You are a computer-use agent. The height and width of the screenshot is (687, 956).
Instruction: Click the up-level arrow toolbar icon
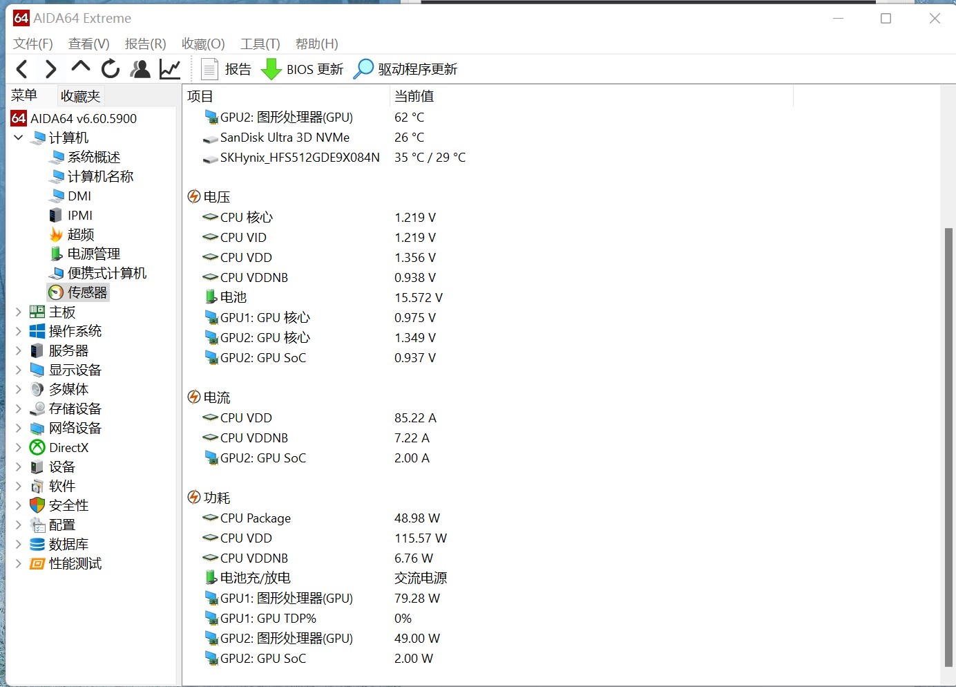click(81, 68)
